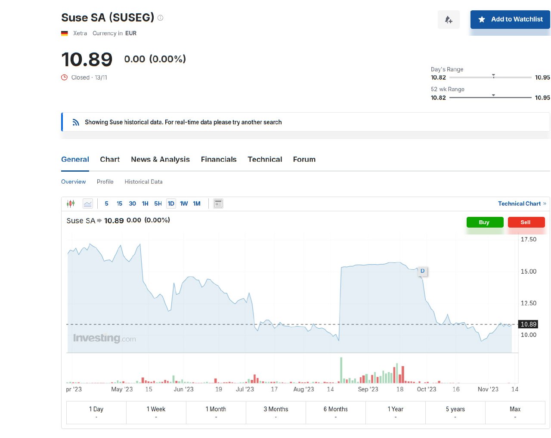
Task: Click the German flag icon
Action: [x=65, y=33]
